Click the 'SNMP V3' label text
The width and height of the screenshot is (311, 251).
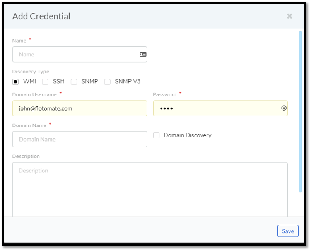click(x=128, y=81)
